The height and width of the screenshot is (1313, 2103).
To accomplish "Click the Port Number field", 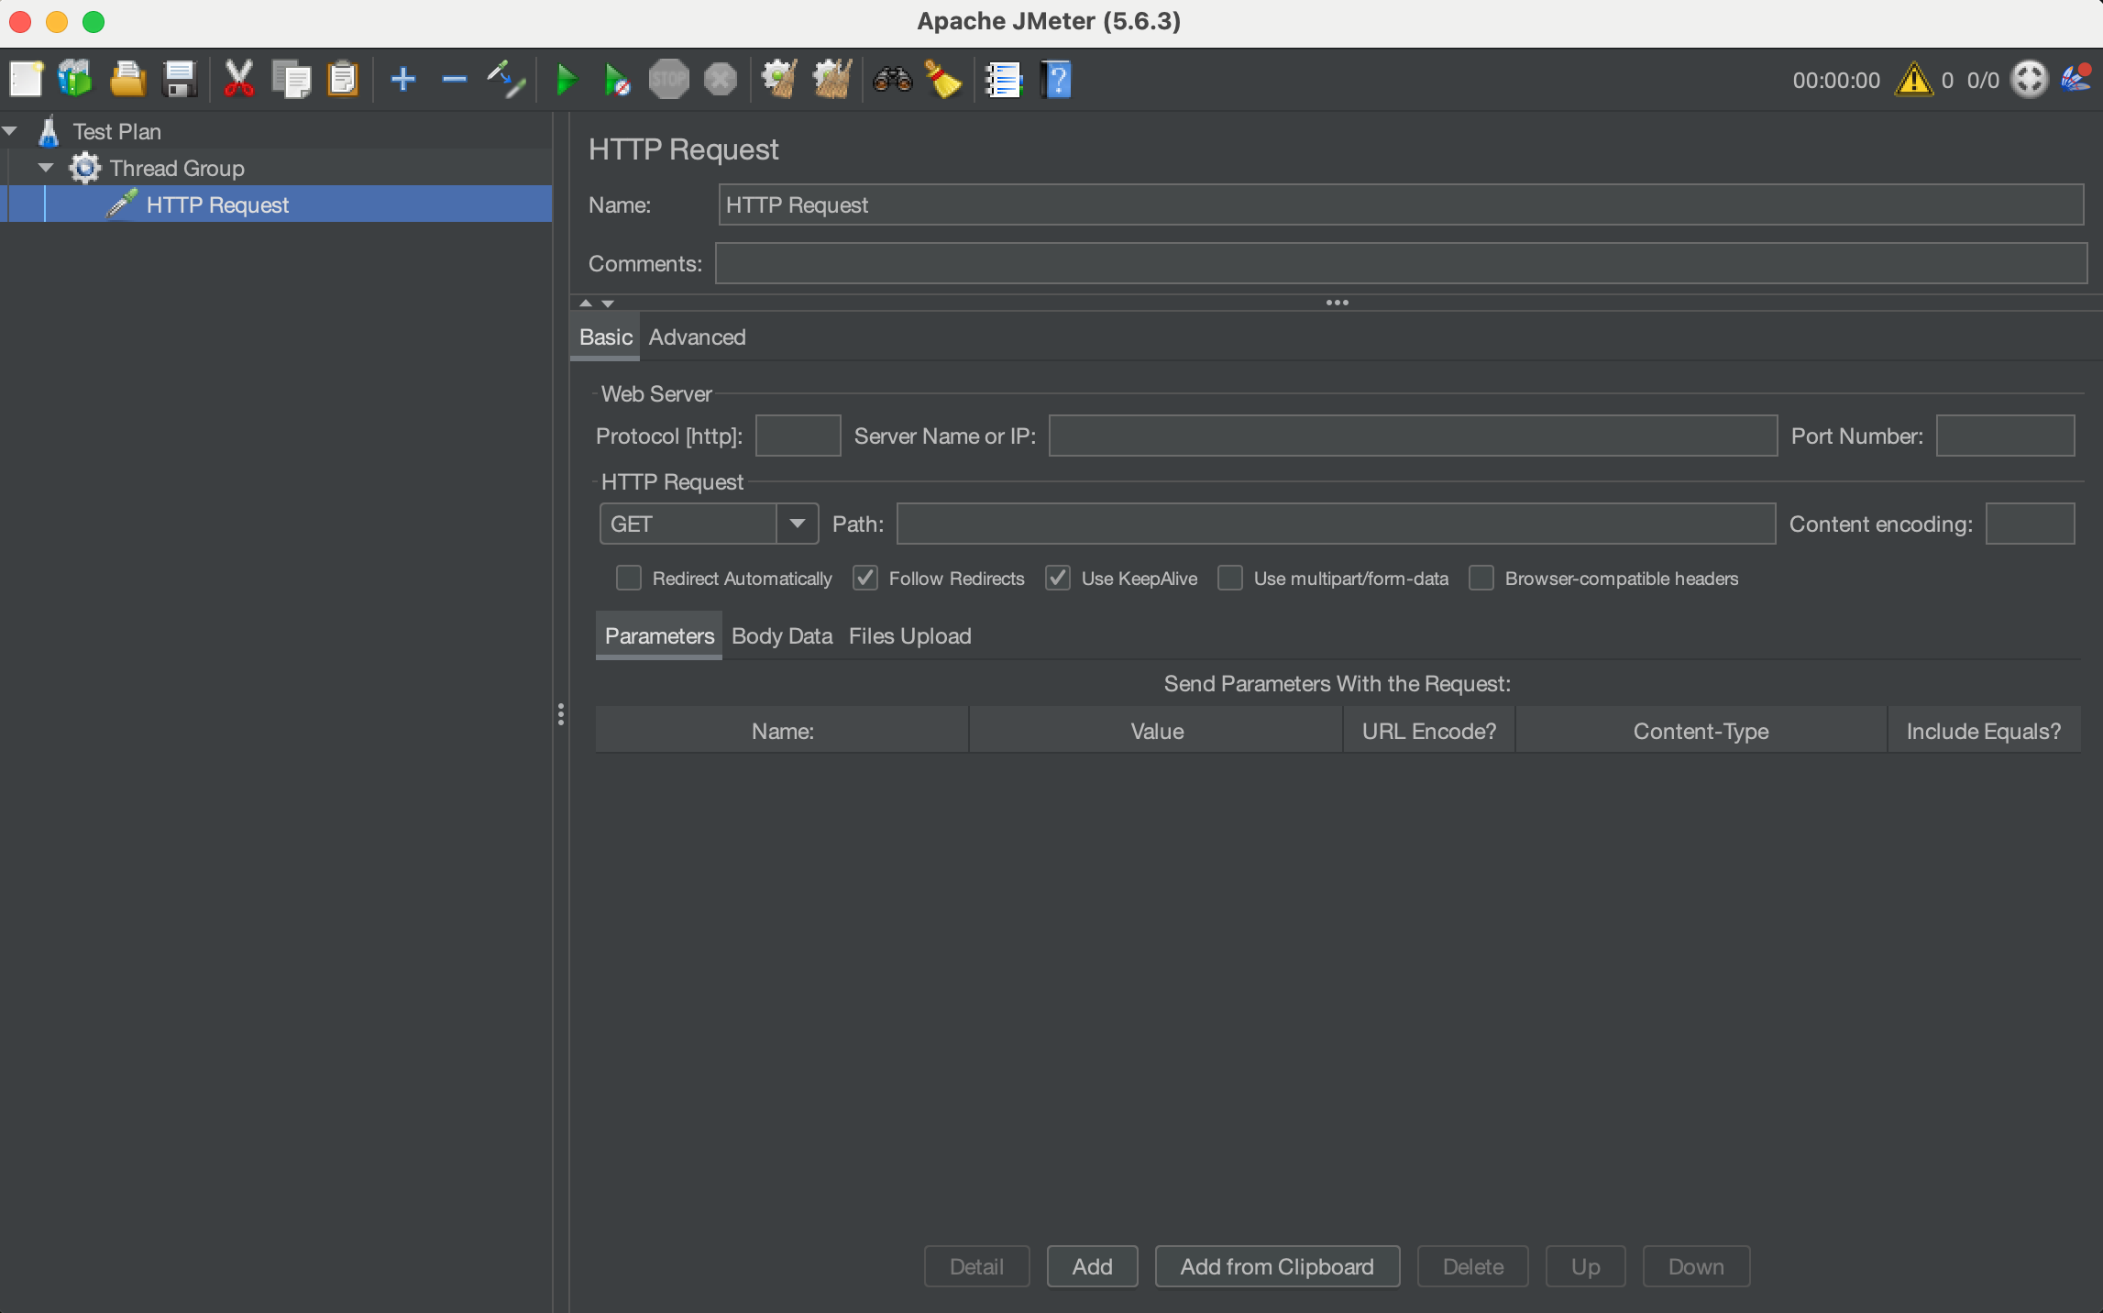I will tap(2005, 436).
